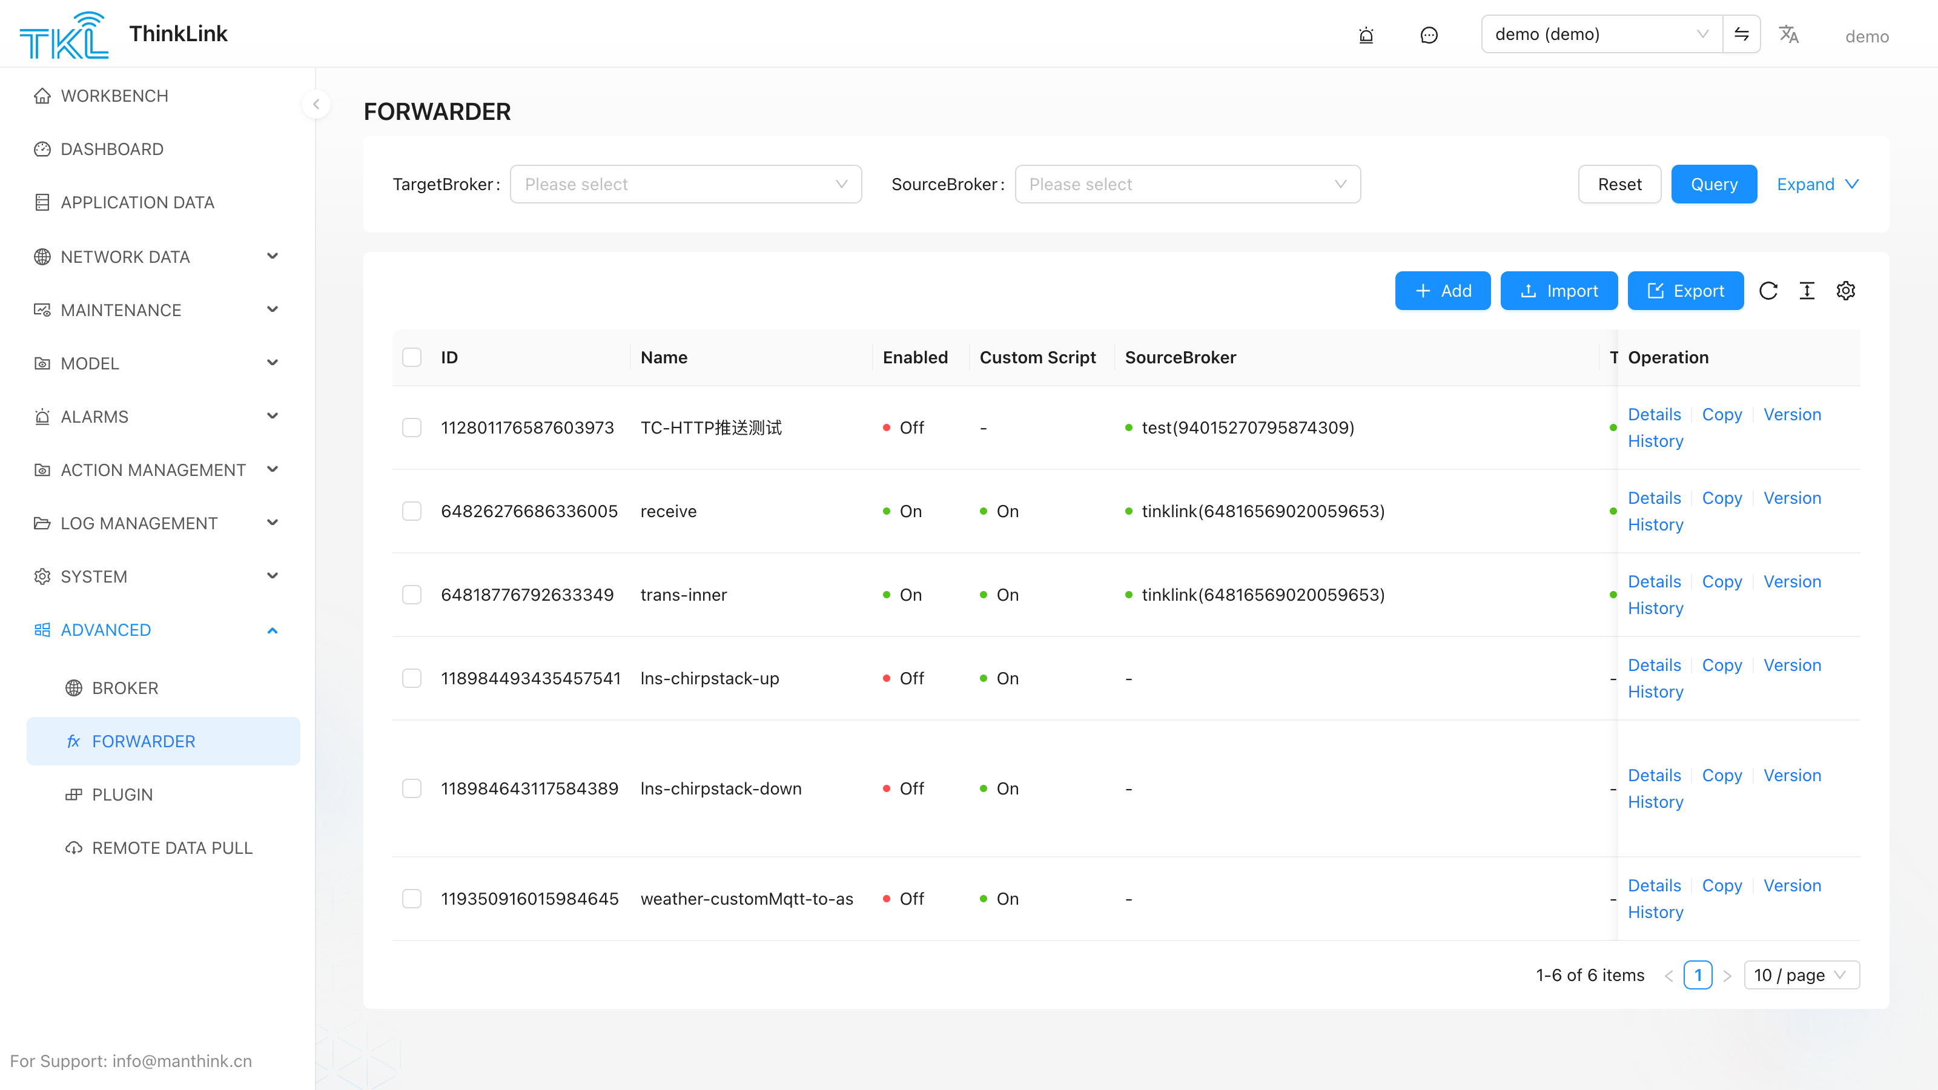1938x1090 pixels.
Task: Check the TC-HTTP推送测试 row checkbox
Action: [412, 428]
